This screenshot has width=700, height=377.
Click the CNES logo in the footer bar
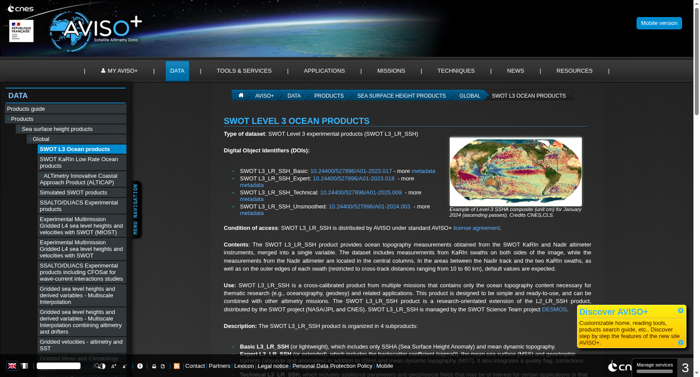619,366
